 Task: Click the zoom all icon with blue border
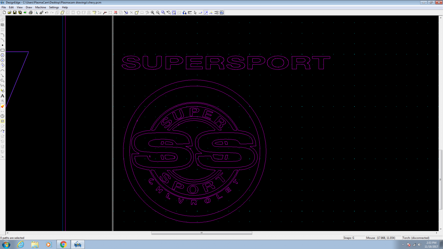[x=174, y=13]
